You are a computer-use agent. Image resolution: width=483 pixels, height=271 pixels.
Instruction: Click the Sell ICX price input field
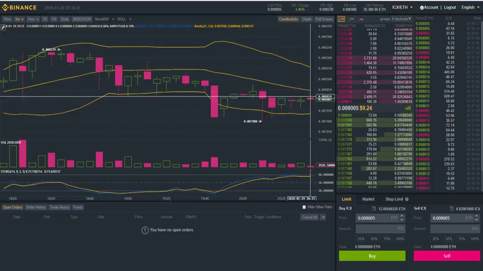[455, 218]
